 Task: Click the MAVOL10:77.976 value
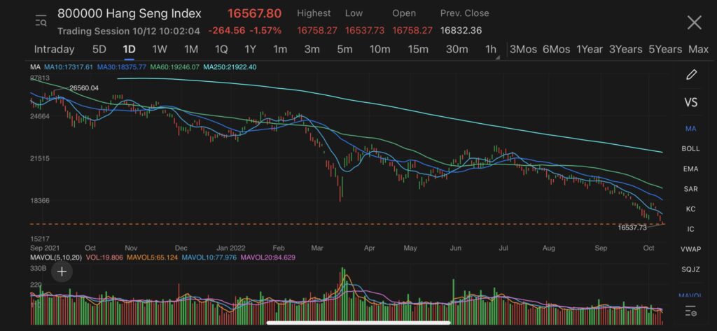[209, 258]
